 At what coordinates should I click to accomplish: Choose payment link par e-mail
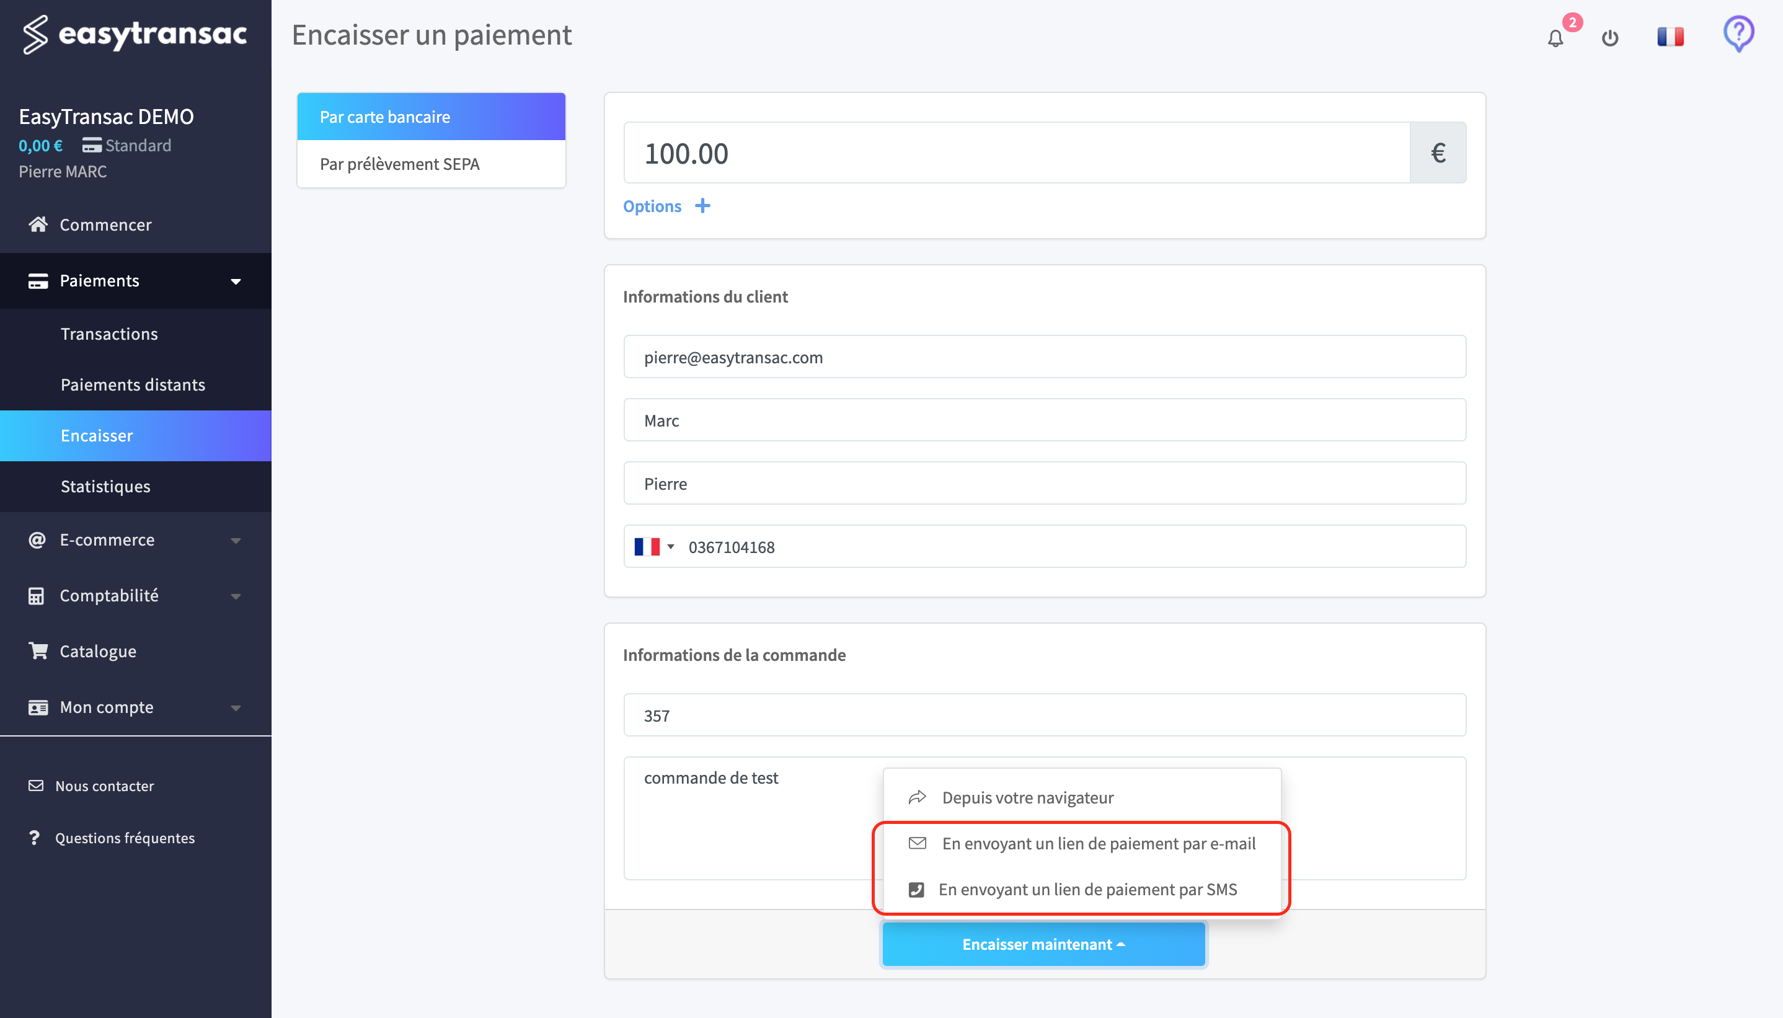(x=1081, y=843)
